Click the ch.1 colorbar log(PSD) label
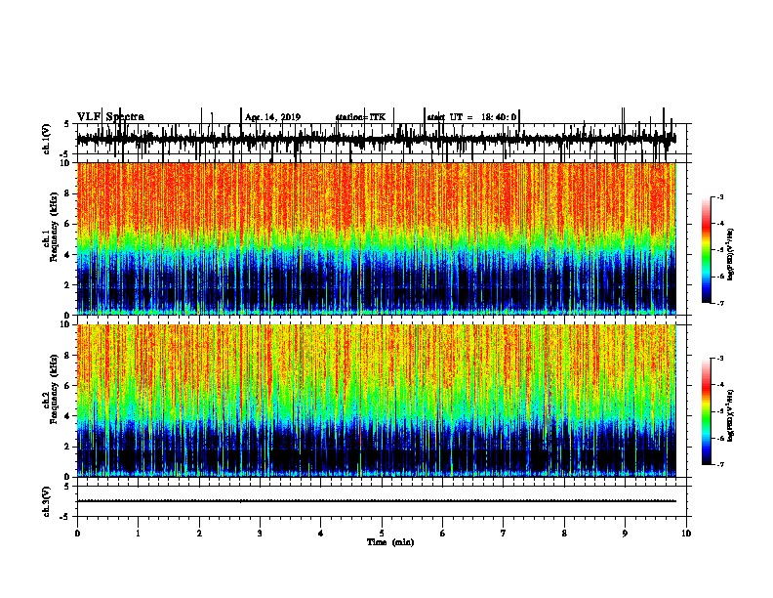This screenshot has height=598, width=773. (x=730, y=254)
